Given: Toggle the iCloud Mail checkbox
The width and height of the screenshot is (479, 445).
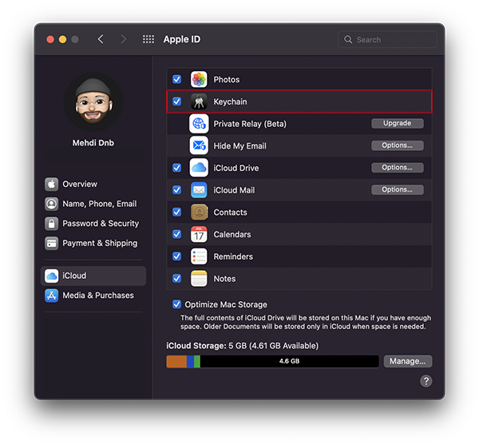Looking at the screenshot, I should pyautogui.click(x=177, y=190).
